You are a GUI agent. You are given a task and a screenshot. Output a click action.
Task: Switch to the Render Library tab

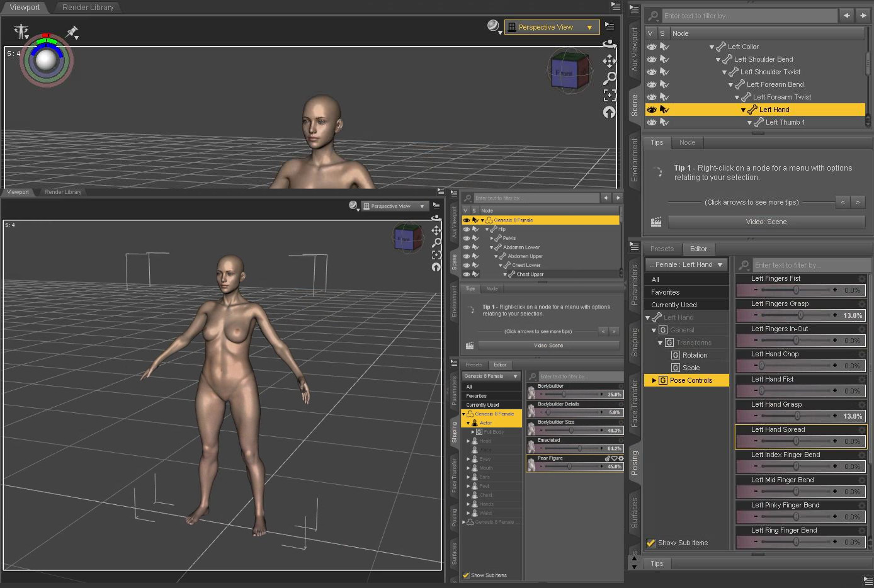tap(88, 8)
